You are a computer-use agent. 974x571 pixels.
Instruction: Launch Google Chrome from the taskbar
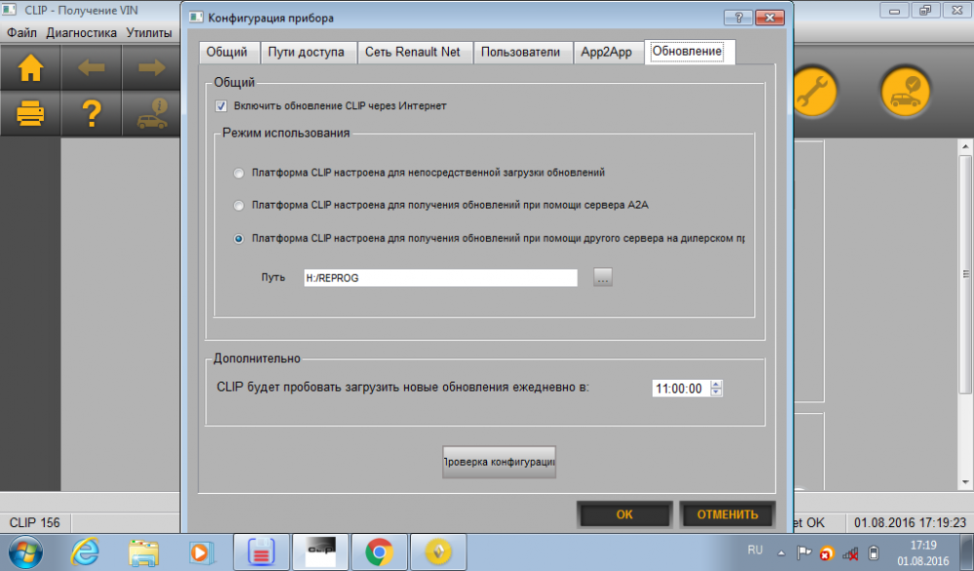(379, 552)
